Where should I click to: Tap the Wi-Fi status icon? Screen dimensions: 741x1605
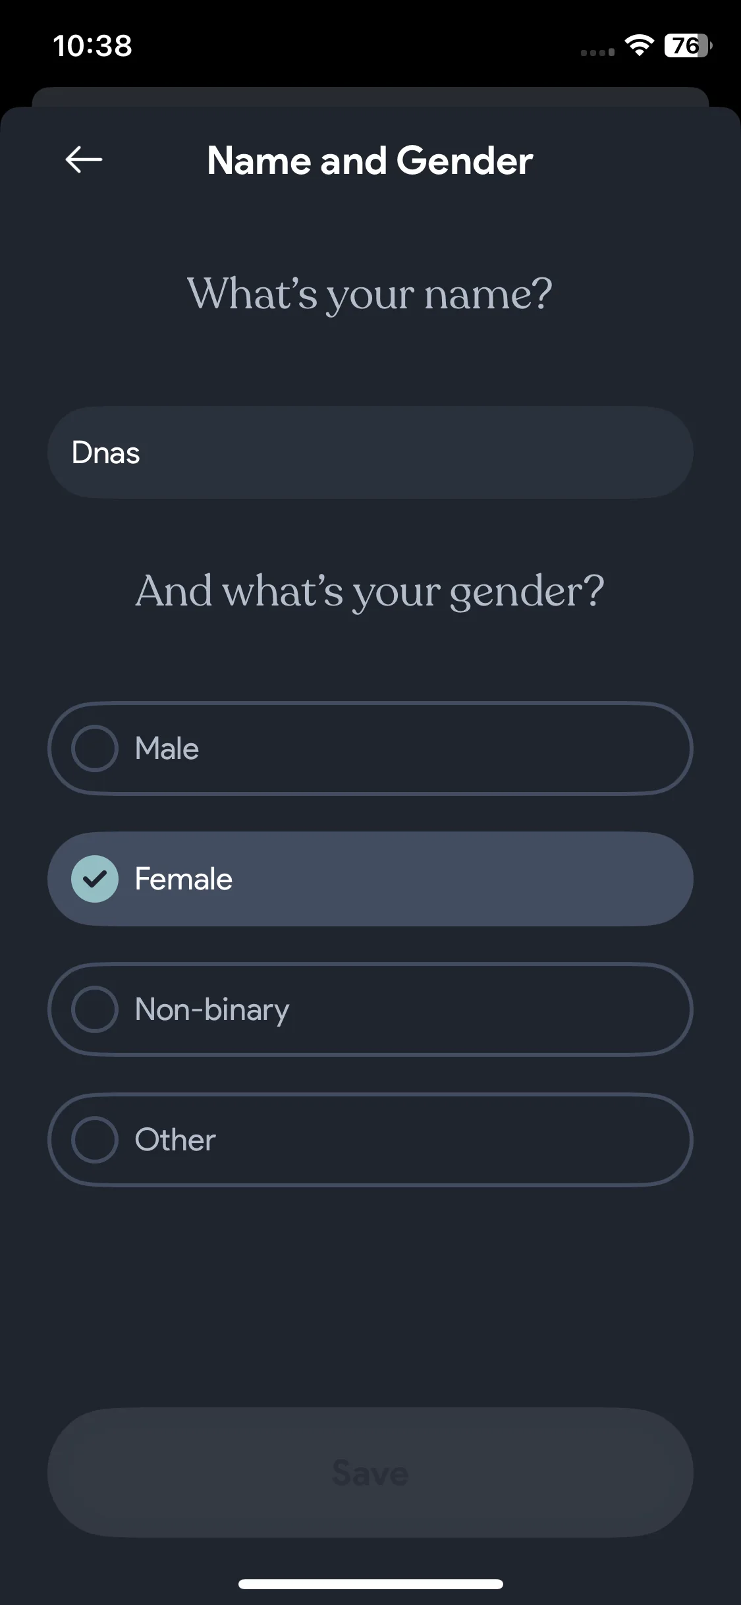(639, 45)
